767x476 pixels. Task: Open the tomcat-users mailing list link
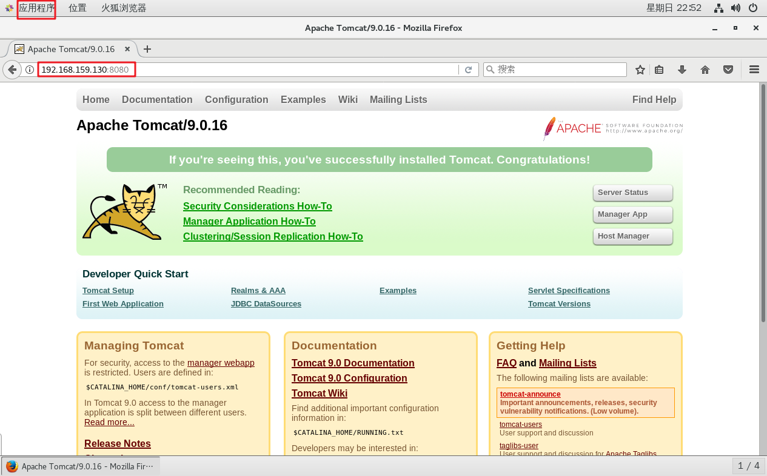pyautogui.click(x=521, y=425)
